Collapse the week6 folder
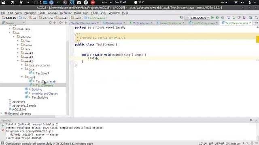 (18, 61)
